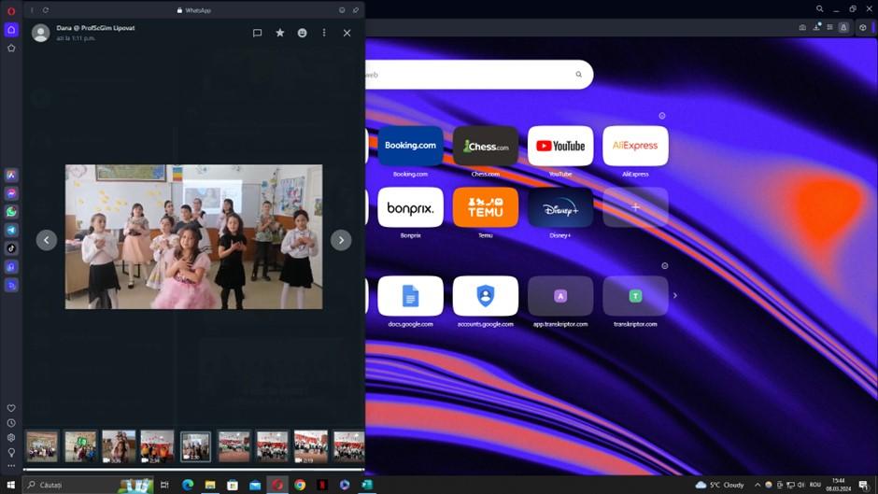Image resolution: width=878 pixels, height=494 pixels.
Task: Open the Bonprix speed dial tile
Action: [410, 207]
